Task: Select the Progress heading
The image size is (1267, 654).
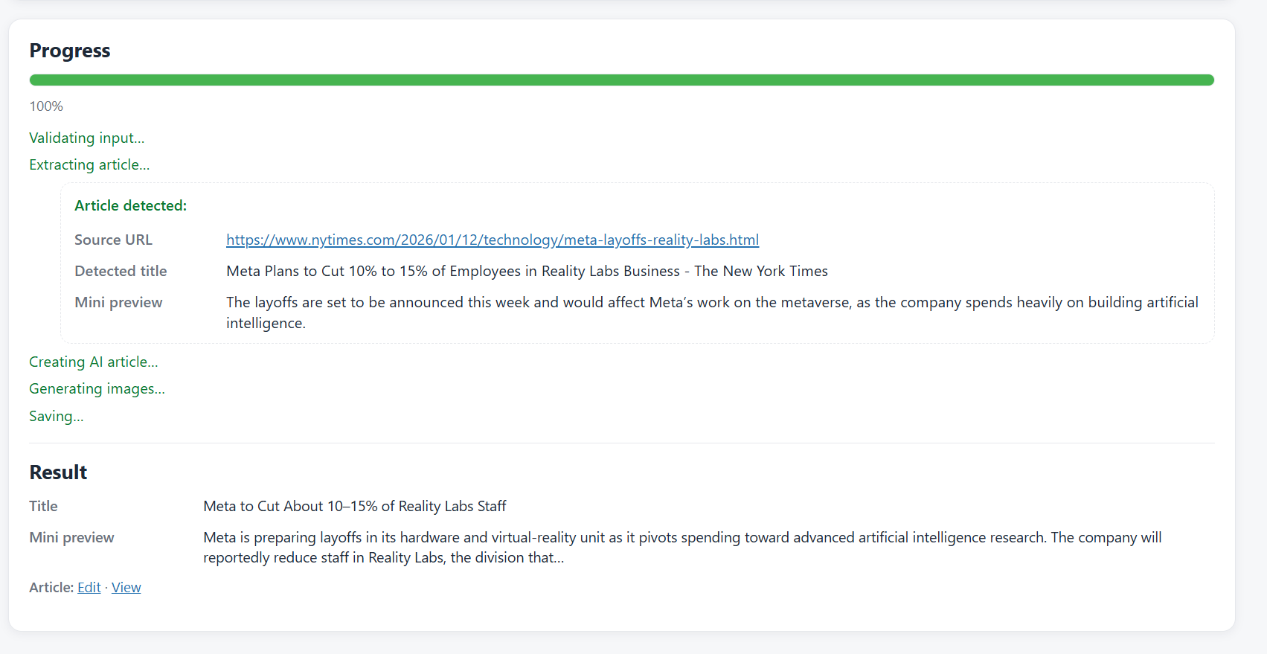Action: (69, 51)
